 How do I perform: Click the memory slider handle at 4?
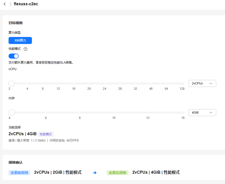pyautogui.click(x=12, y=113)
